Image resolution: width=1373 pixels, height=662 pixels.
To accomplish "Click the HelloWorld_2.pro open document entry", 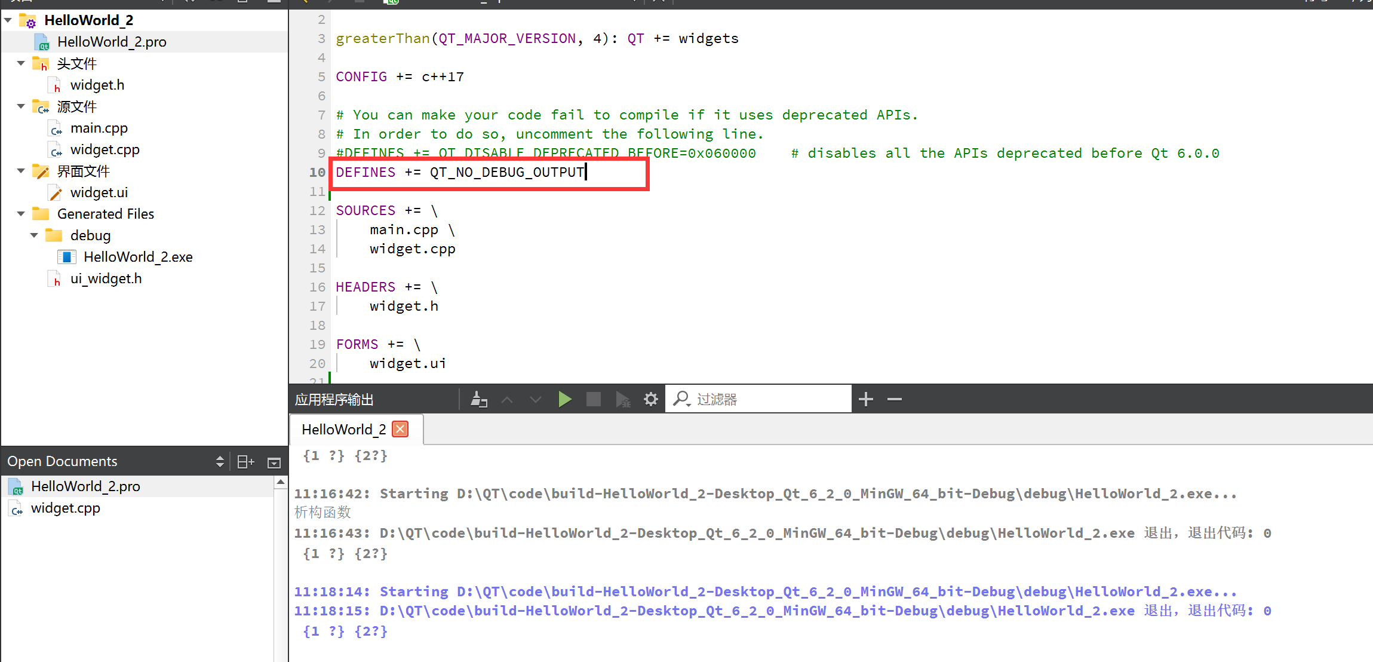I will [x=85, y=485].
